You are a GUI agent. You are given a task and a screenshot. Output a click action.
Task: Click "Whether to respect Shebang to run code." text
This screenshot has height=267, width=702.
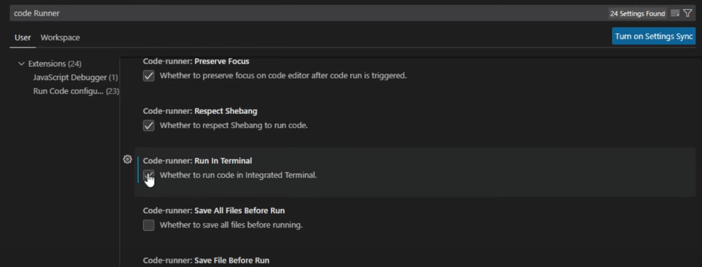pos(234,125)
